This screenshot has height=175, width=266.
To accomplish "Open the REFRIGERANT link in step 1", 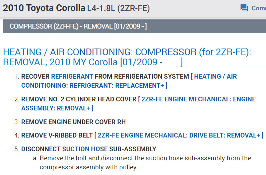I will (72, 77).
